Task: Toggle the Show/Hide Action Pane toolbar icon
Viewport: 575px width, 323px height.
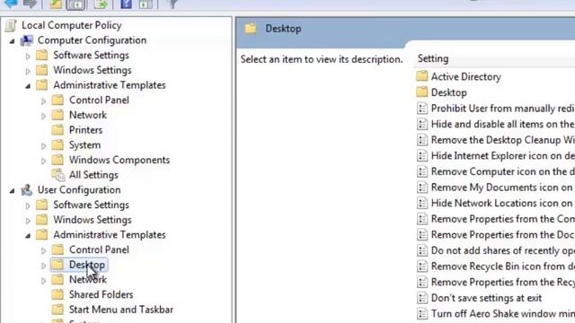Action: (146, 4)
